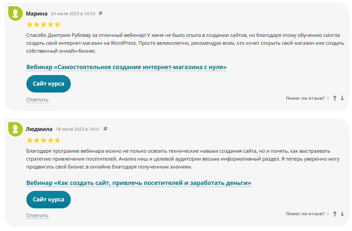Viewport: 352px width, 231px height.
Task: Open the webinar link about attracting visitors and earning
Action: click(x=138, y=182)
